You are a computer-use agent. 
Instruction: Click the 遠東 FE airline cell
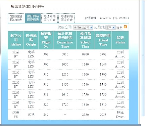pyautogui.click(x=16, y=115)
